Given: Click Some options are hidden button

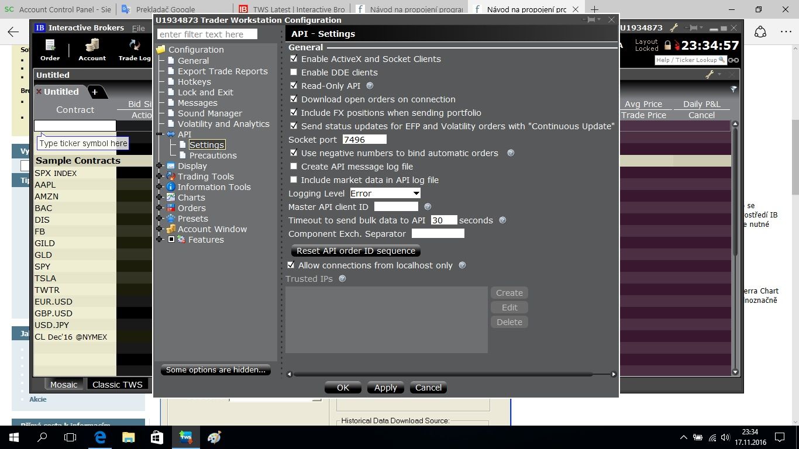Looking at the screenshot, I should click(x=215, y=369).
